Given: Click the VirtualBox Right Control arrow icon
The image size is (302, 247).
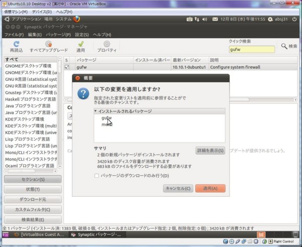Looking at the screenshot, I should click(x=270, y=241).
